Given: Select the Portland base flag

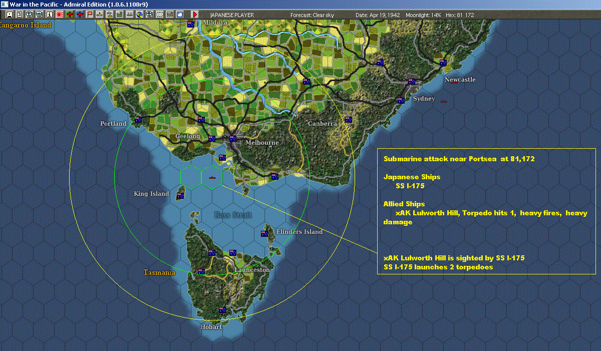Looking at the screenshot, I should click(138, 119).
